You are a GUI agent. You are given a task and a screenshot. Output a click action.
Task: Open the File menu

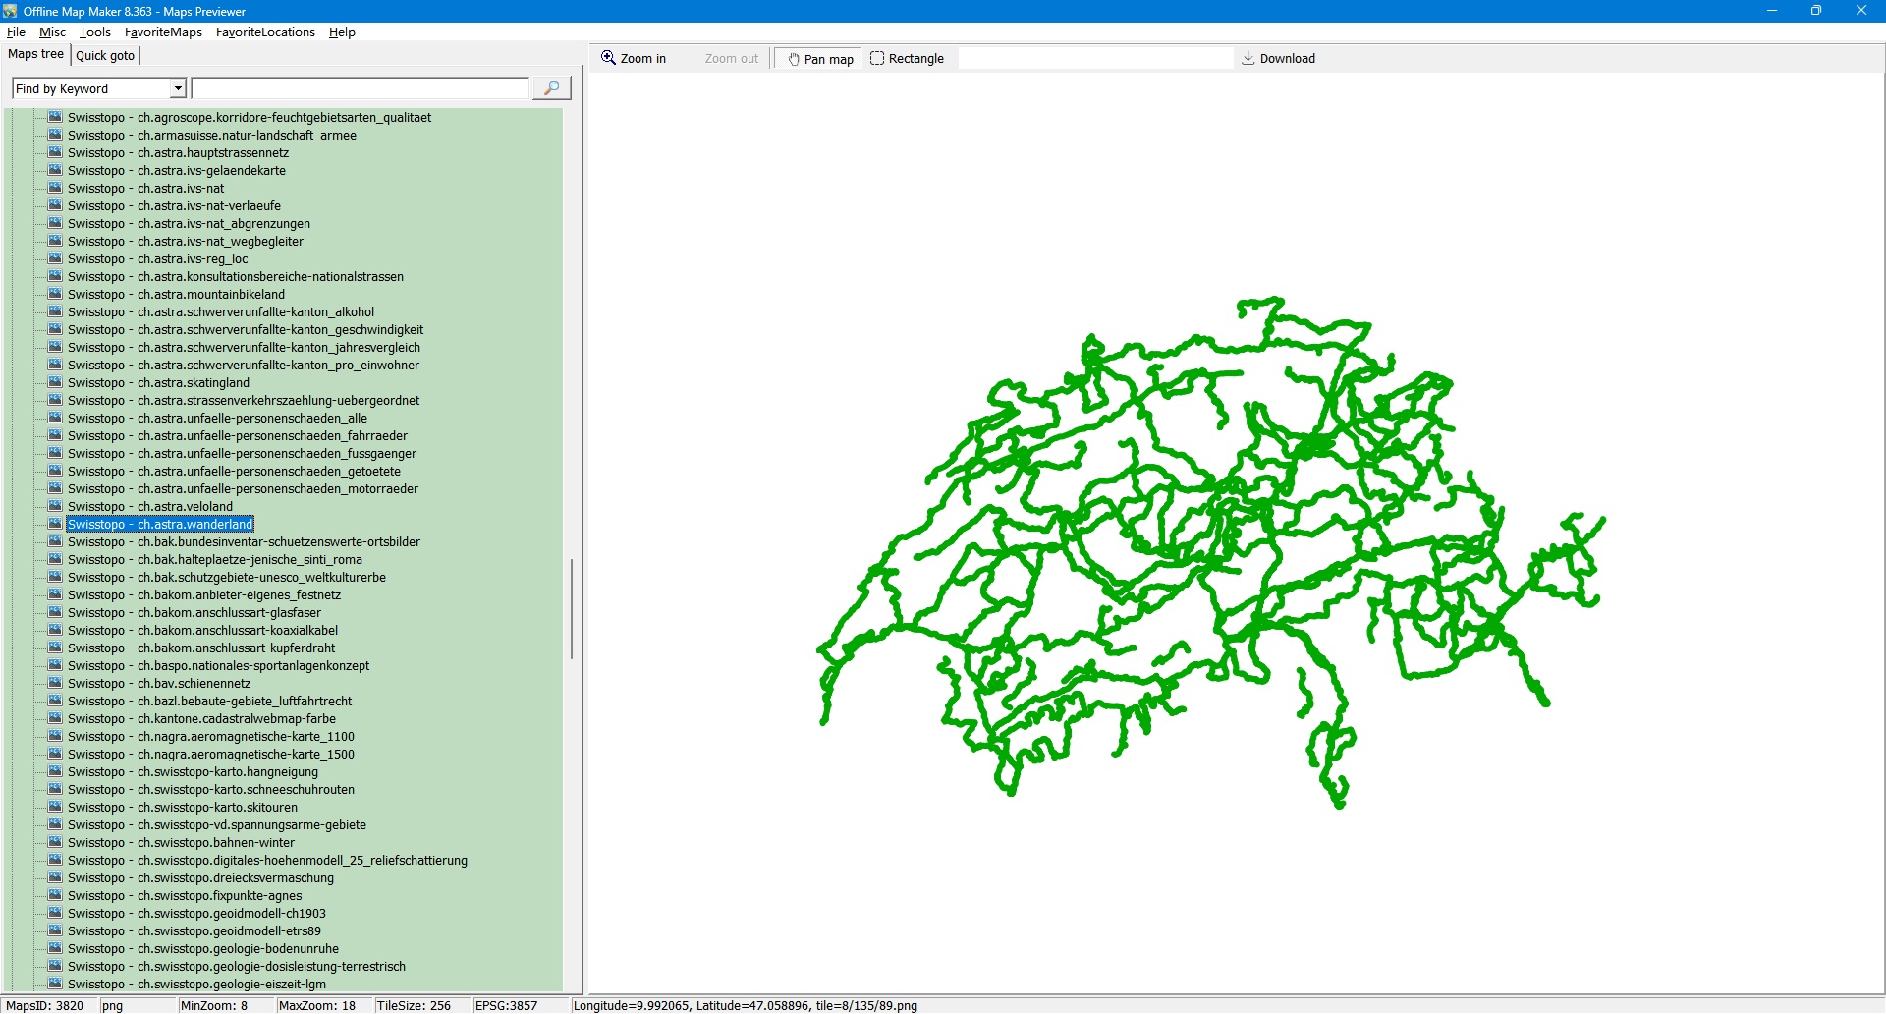click(16, 32)
